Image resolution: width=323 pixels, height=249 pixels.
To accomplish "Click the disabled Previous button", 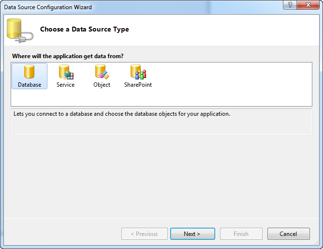I will pyautogui.click(x=145, y=233).
